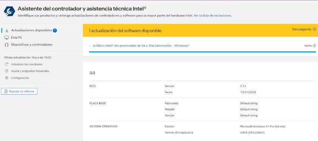Click the Edición label
Image resolution: width=318 pixels, height=141 pixels.
pos(170,127)
